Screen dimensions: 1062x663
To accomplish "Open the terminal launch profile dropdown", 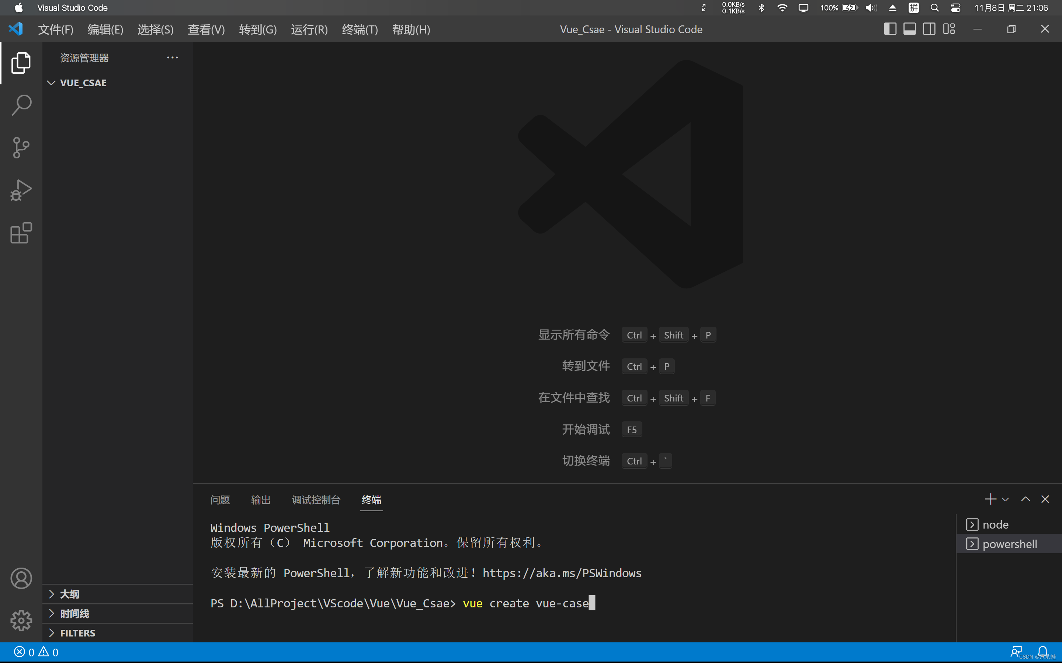I will [x=1005, y=499].
